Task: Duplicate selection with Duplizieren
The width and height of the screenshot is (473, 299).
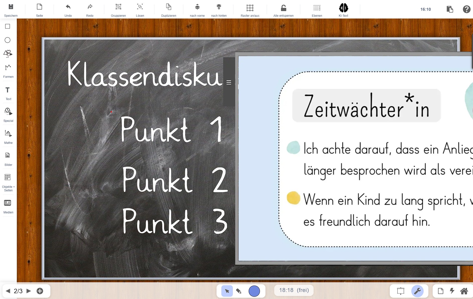Action: point(169,7)
